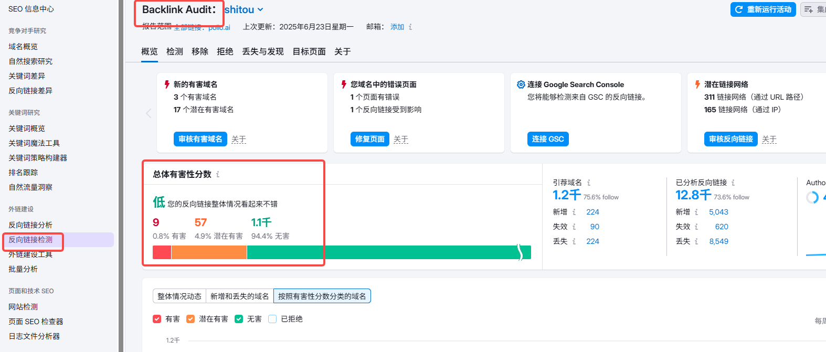Click the info icon beside 已分析反向链接
Viewport: 826px width, 352px height.
[733, 183]
